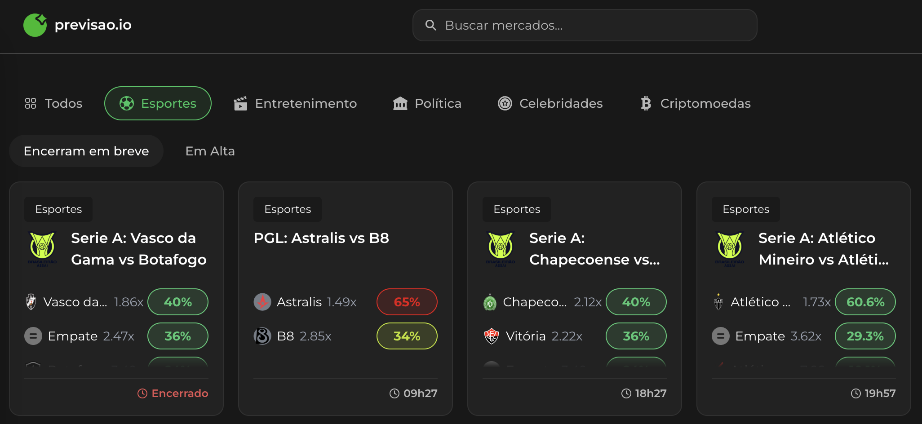
Task: Open the PGL: Astralis vs B8 card
Action: coord(321,238)
